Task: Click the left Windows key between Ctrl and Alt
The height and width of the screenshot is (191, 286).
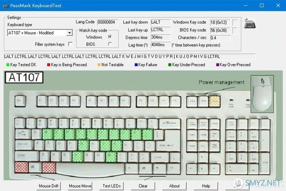Action: click(35, 167)
